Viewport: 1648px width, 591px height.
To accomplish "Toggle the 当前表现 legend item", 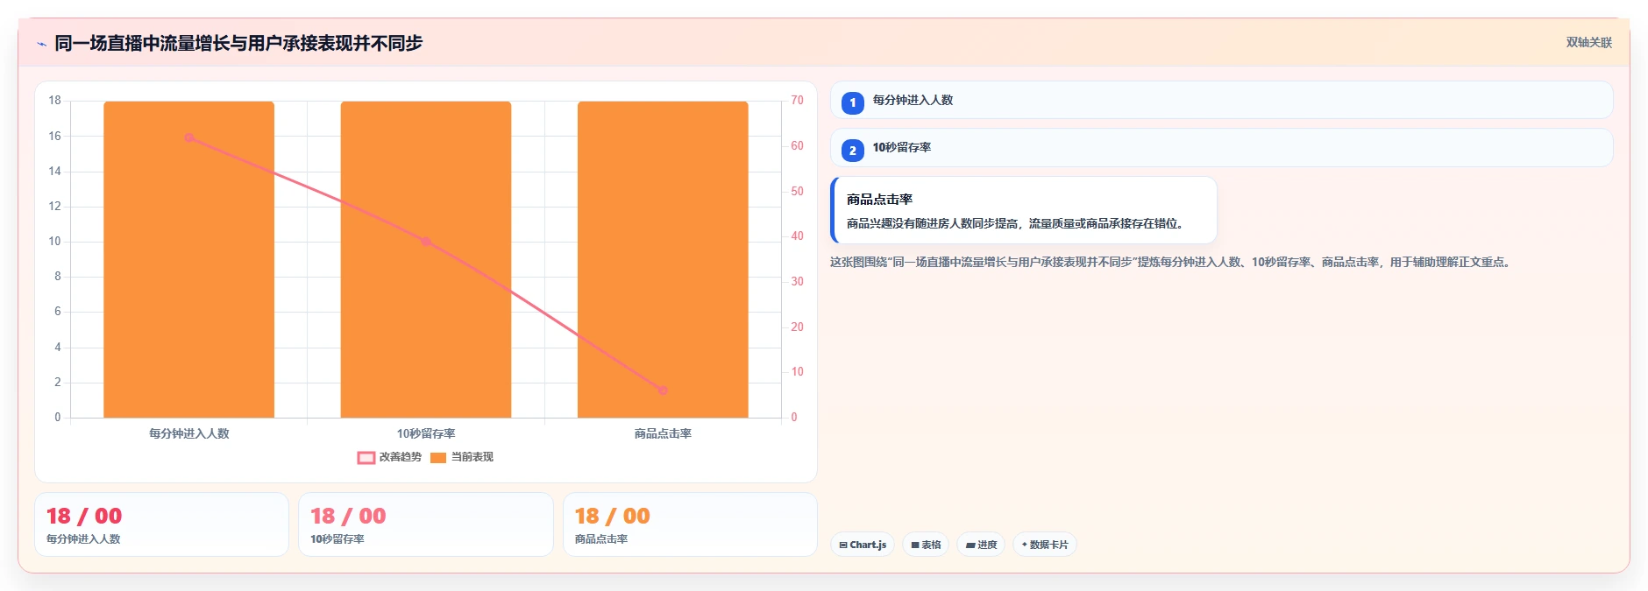I will (x=461, y=457).
